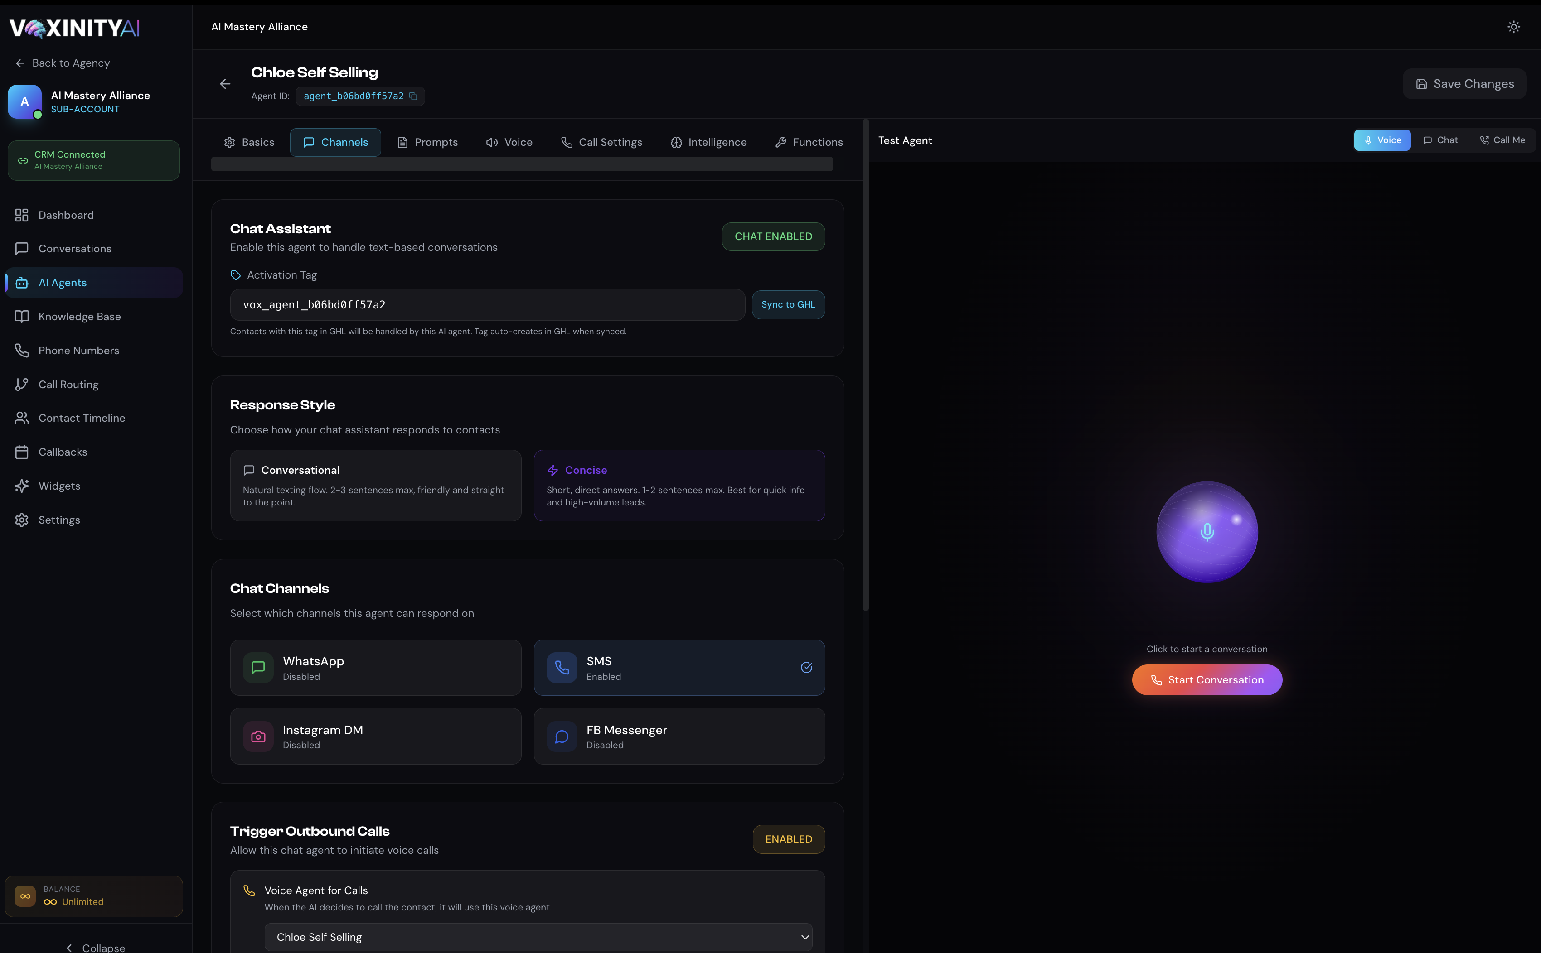
Task: Select the Conversational response style
Action: coord(375,485)
